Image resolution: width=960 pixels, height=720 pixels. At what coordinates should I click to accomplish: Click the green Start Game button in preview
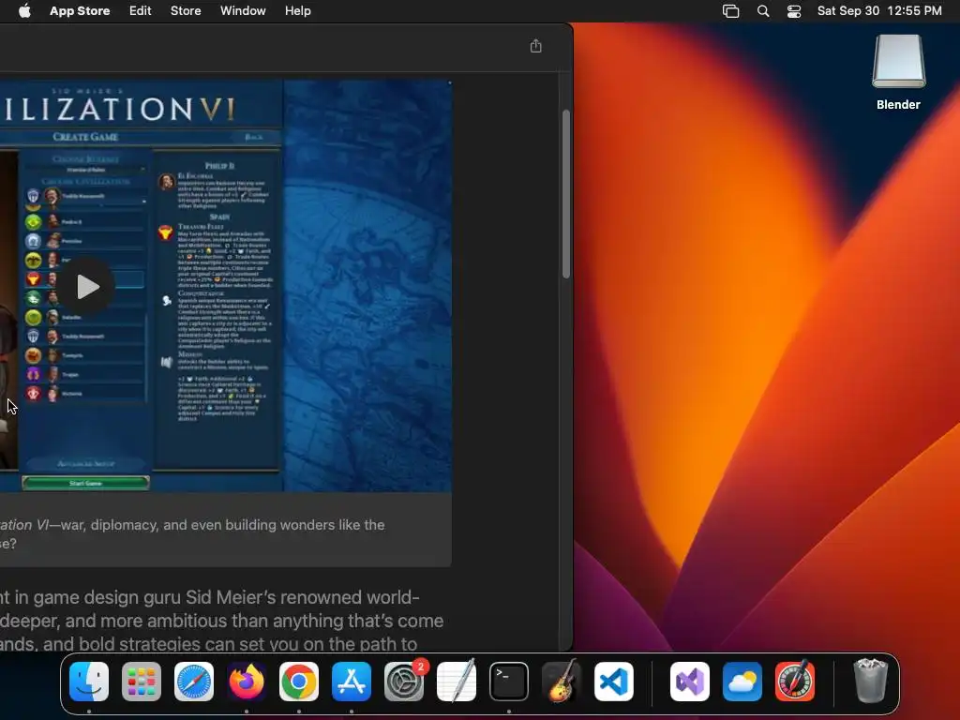(85, 483)
